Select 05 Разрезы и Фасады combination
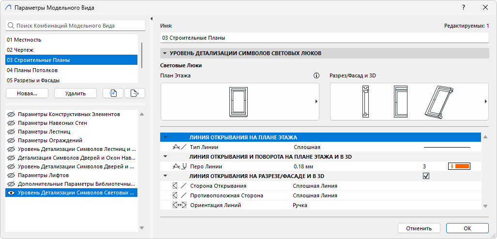497x239 pixels. (71, 80)
